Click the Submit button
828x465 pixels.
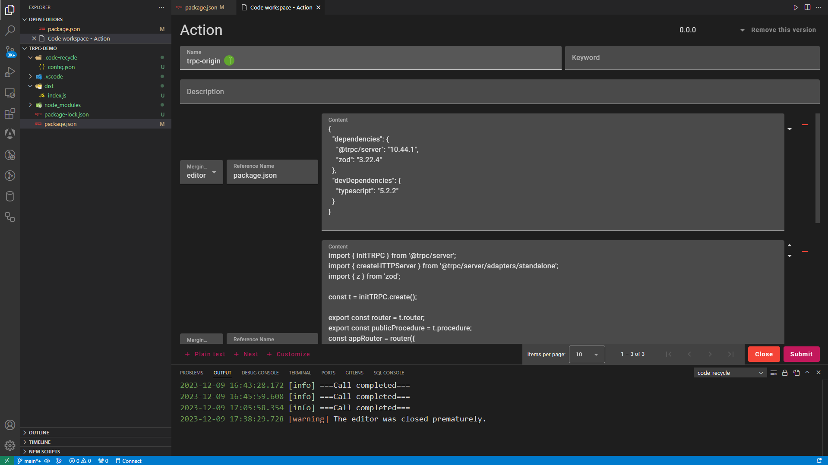801,354
